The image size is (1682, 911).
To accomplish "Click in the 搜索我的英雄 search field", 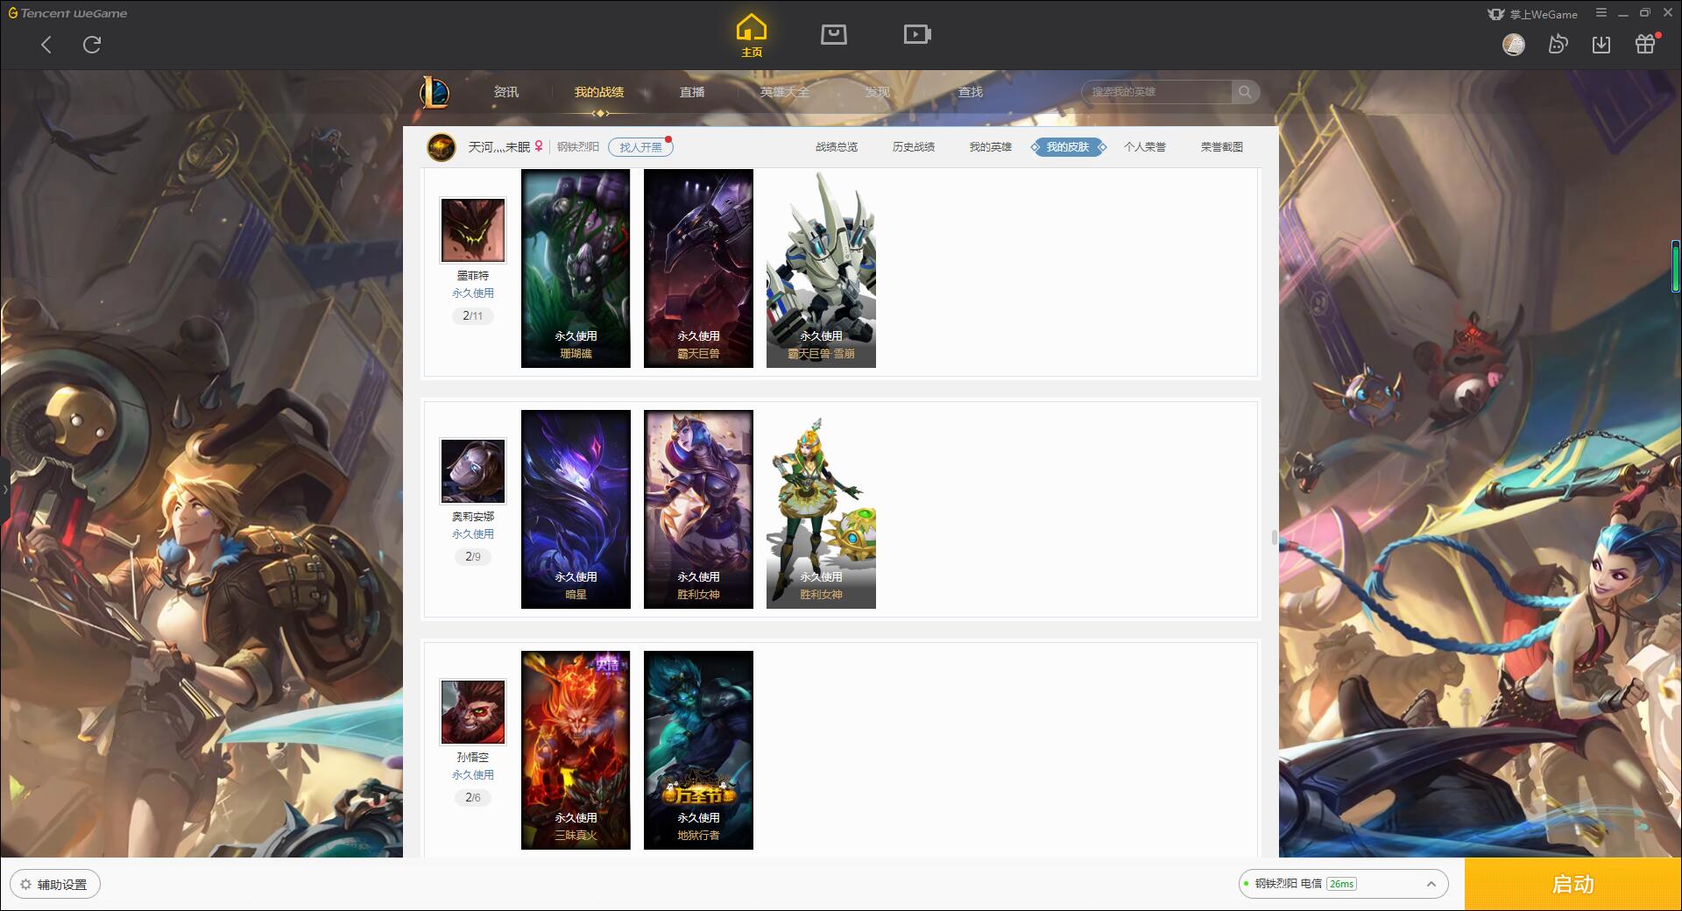I will (x=1156, y=92).
